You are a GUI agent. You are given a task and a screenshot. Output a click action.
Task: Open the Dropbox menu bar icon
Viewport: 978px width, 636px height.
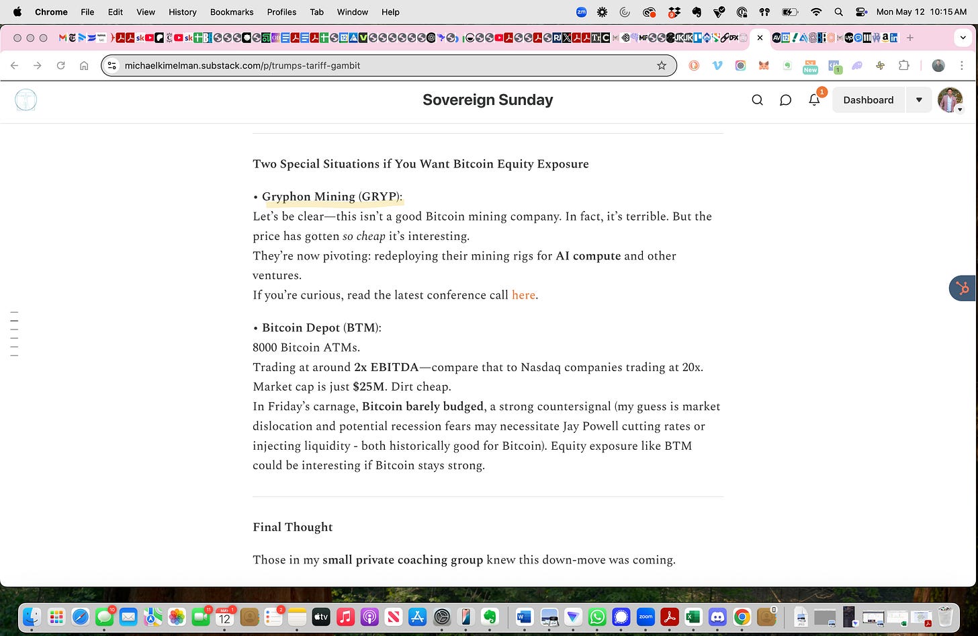[x=674, y=11]
